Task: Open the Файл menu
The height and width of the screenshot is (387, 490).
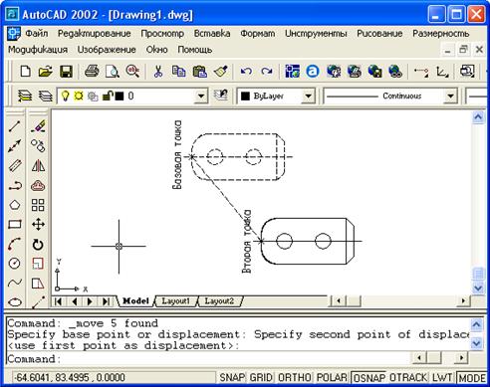Action: [x=37, y=34]
